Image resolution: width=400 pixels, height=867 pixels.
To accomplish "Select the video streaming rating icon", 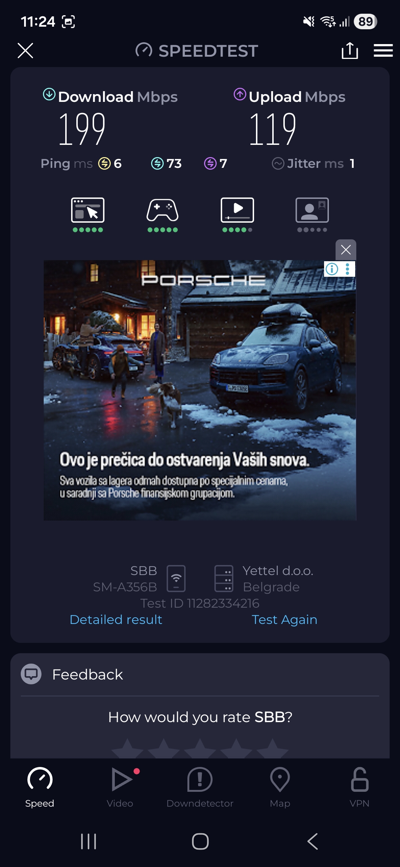I will 237,215.
